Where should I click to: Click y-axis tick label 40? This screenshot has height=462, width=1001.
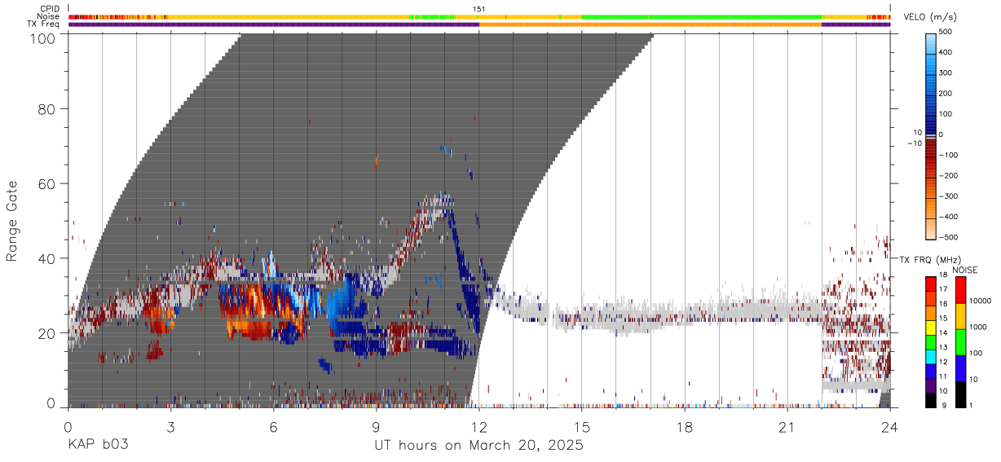(x=48, y=258)
